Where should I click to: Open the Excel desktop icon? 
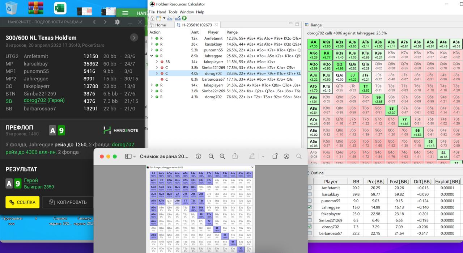[x=60, y=8]
